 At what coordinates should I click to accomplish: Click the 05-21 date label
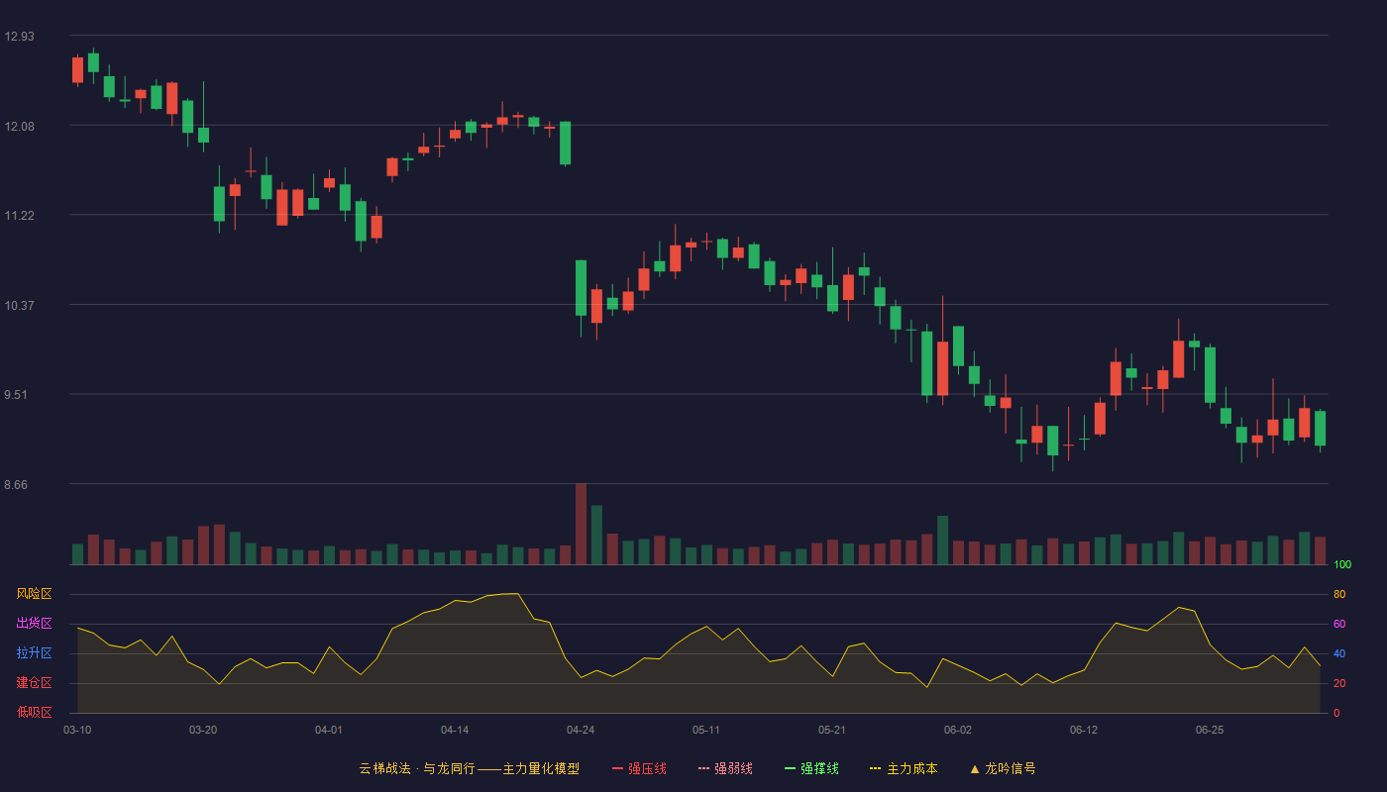pos(832,730)
